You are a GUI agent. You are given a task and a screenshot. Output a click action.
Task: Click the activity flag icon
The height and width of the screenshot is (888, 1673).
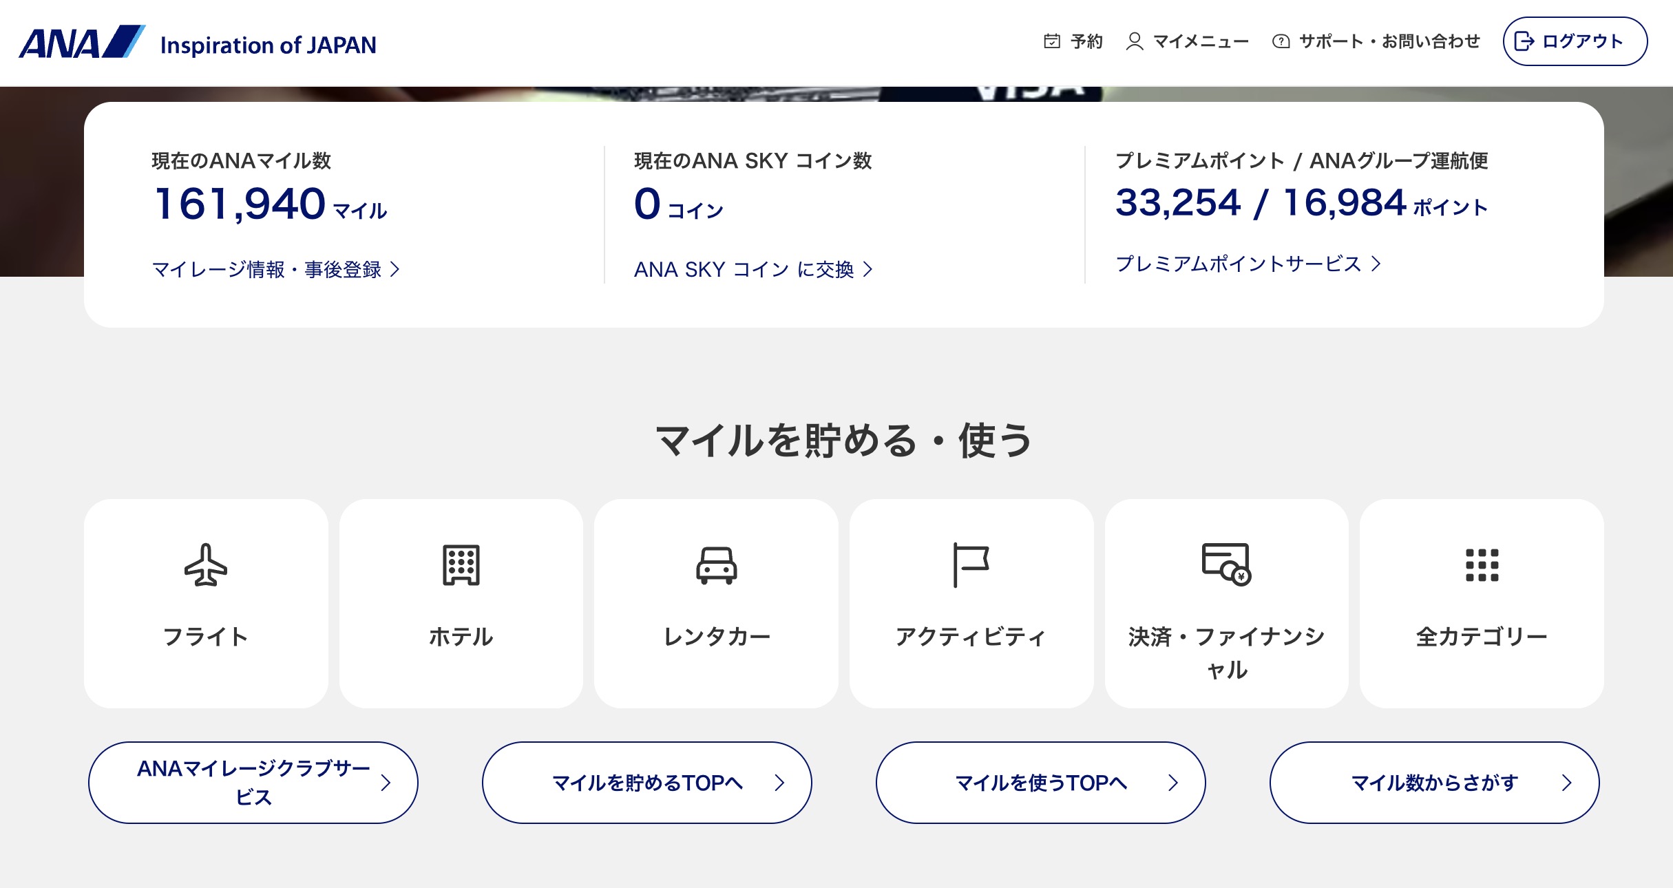pos(971,565)
